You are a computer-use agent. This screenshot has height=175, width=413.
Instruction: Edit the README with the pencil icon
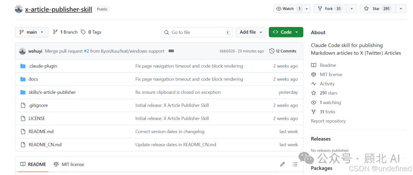(283, 164)
